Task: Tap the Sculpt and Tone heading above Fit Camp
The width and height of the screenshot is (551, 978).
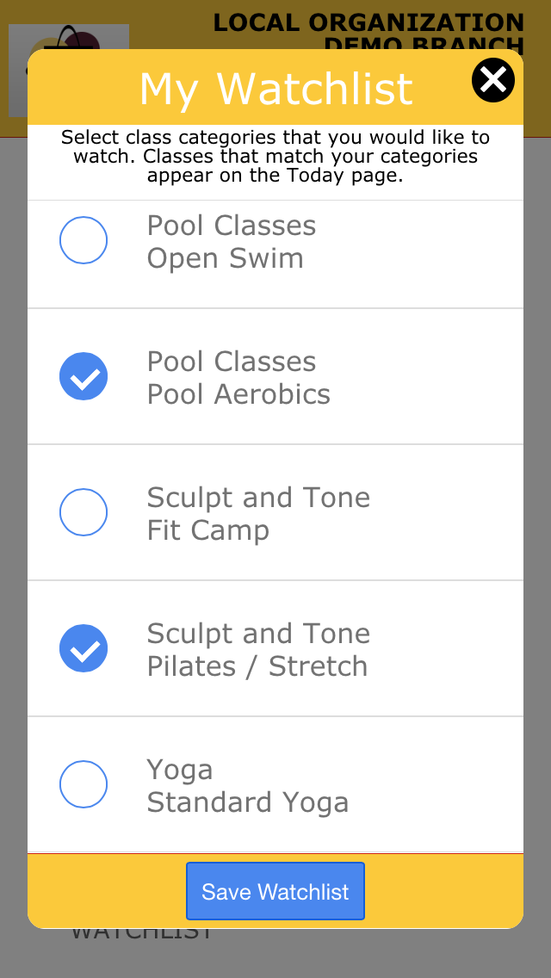Action: tap(258, 497)
